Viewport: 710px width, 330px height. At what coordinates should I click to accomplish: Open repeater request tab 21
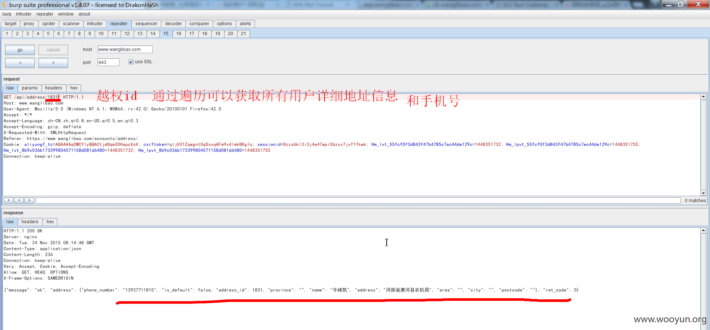point(243,34)
